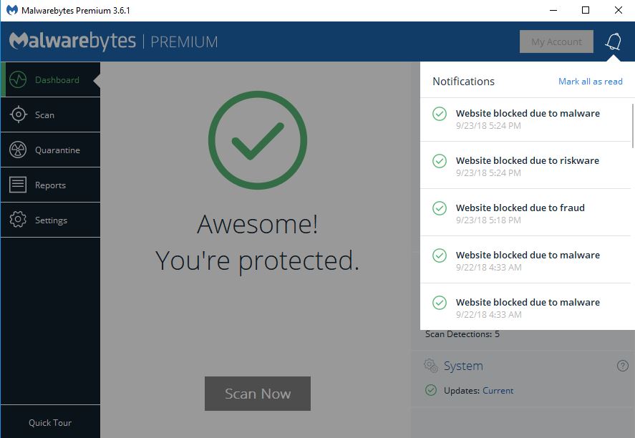Click the Malwarebytes title bar logo icon
This screenshot has width=635, height=438.
[12, 10]
